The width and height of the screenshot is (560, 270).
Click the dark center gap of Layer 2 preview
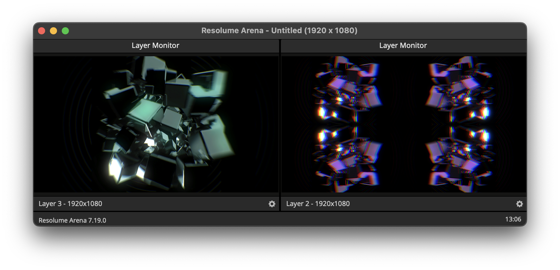click(x=403, y=124)
